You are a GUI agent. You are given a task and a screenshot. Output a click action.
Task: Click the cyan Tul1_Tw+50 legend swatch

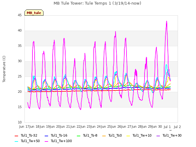[16, 141]
